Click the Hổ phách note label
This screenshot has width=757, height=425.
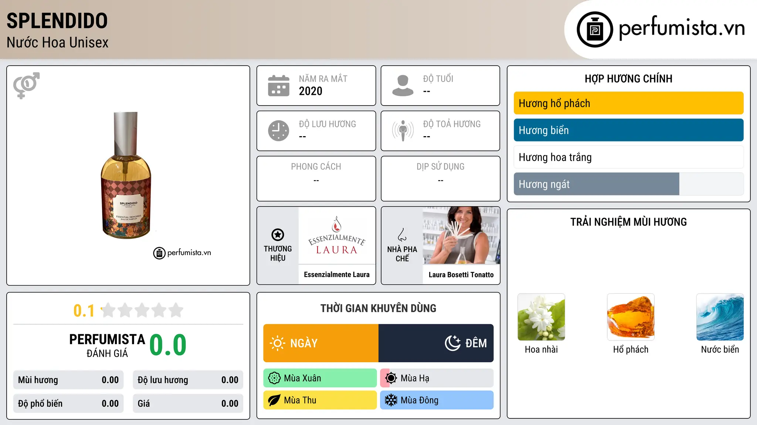click(x=631, y=349)
